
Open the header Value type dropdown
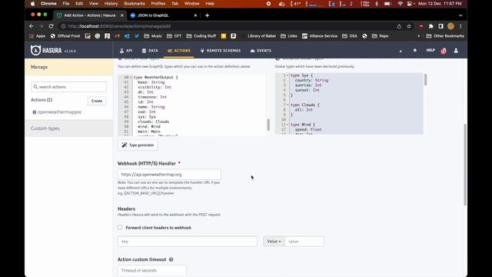click(x=274, y=241)
